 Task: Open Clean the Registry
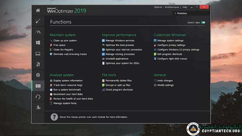pos(62,50)
